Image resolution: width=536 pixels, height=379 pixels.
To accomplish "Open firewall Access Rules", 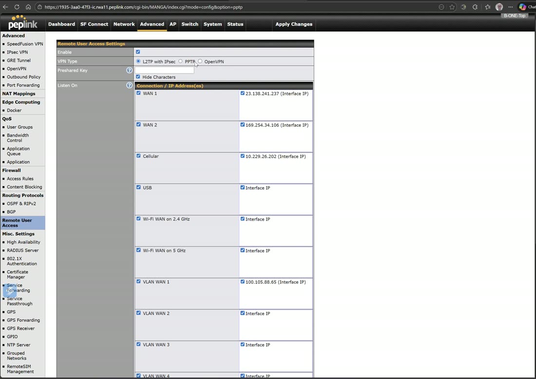I will 20,178.
